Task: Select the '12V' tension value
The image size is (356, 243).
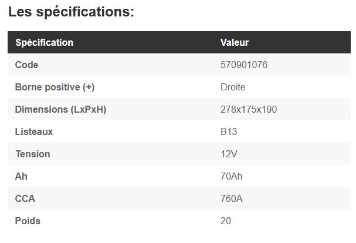Action: click(229, 154)
